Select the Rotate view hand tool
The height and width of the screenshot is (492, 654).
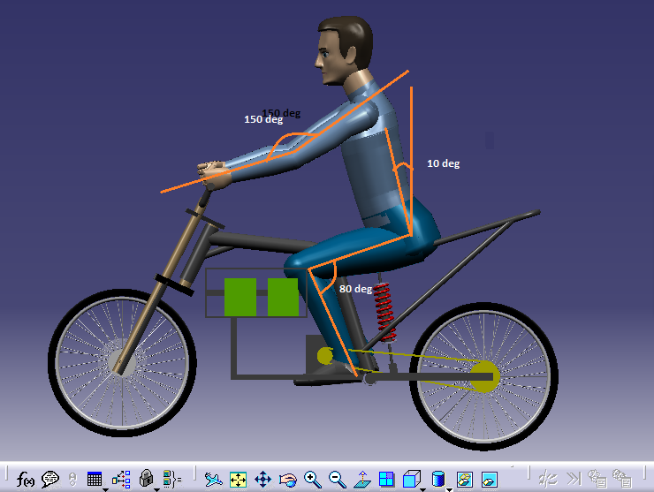coord(288,480)
